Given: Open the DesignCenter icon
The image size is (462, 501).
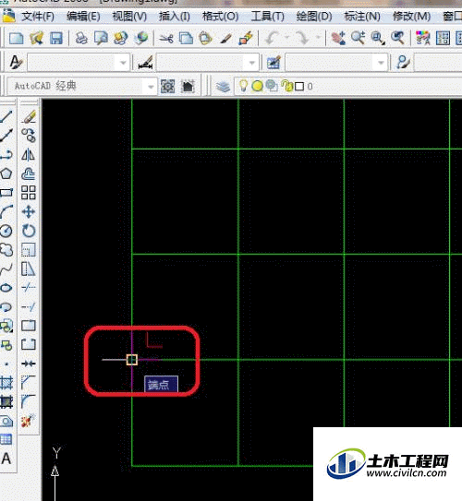Looking at the screenshot, I should [x=443, y=39].
